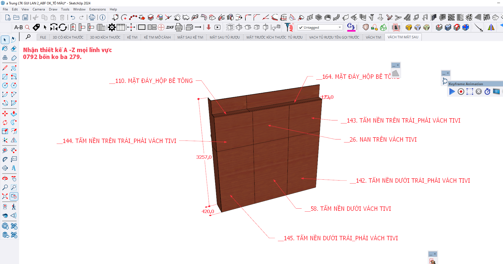Click the DXF export icon
The height and width of the screenshot is (264, 503).
pyautogui.click(x=170, y=27)
